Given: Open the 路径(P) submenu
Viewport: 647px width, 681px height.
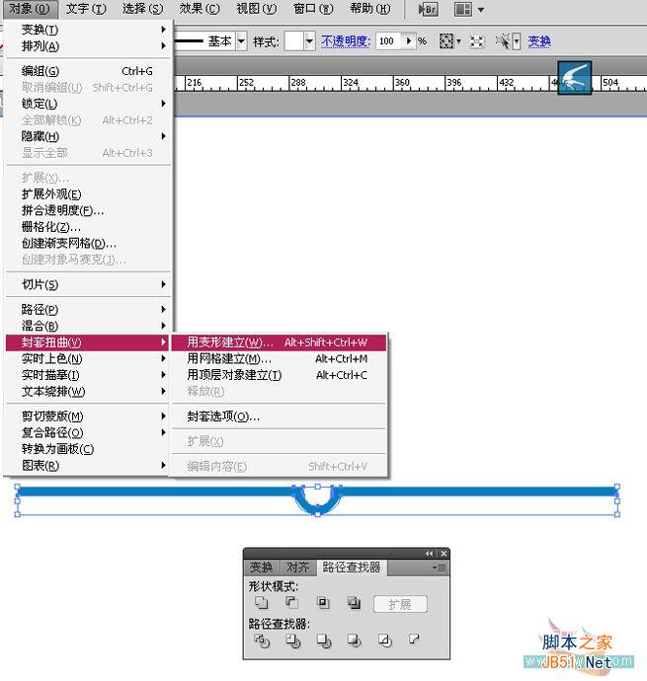Looking at the screenshot, I should tap(89, 310).
